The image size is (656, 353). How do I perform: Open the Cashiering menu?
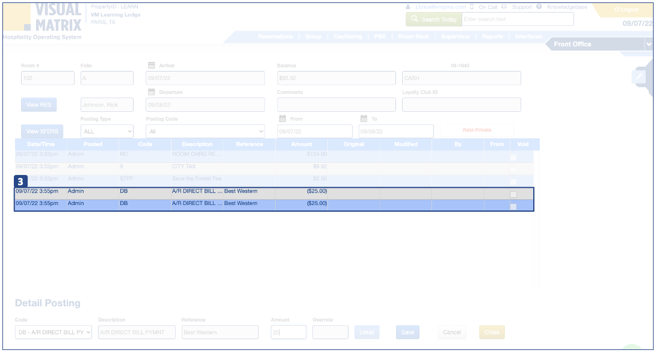(x=348, y=37)
